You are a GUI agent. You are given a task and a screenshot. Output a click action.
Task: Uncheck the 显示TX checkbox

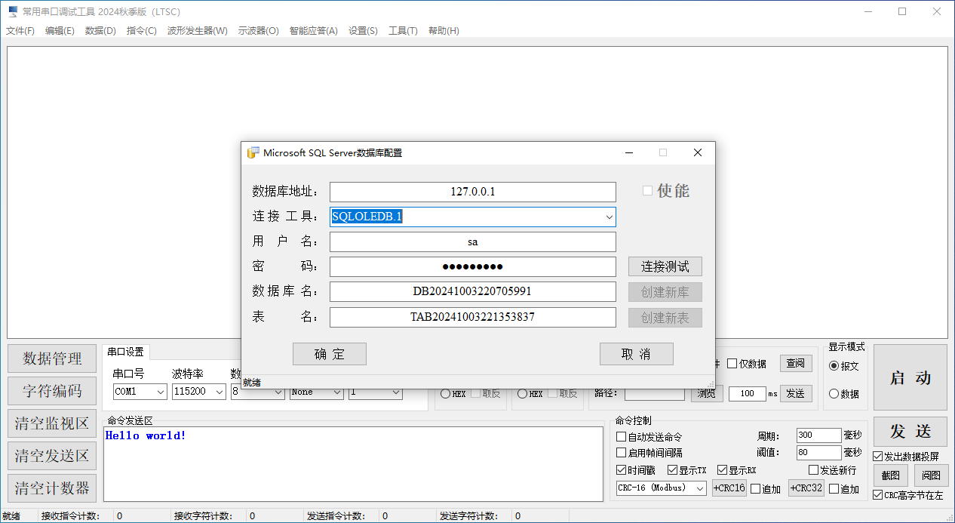673,470
